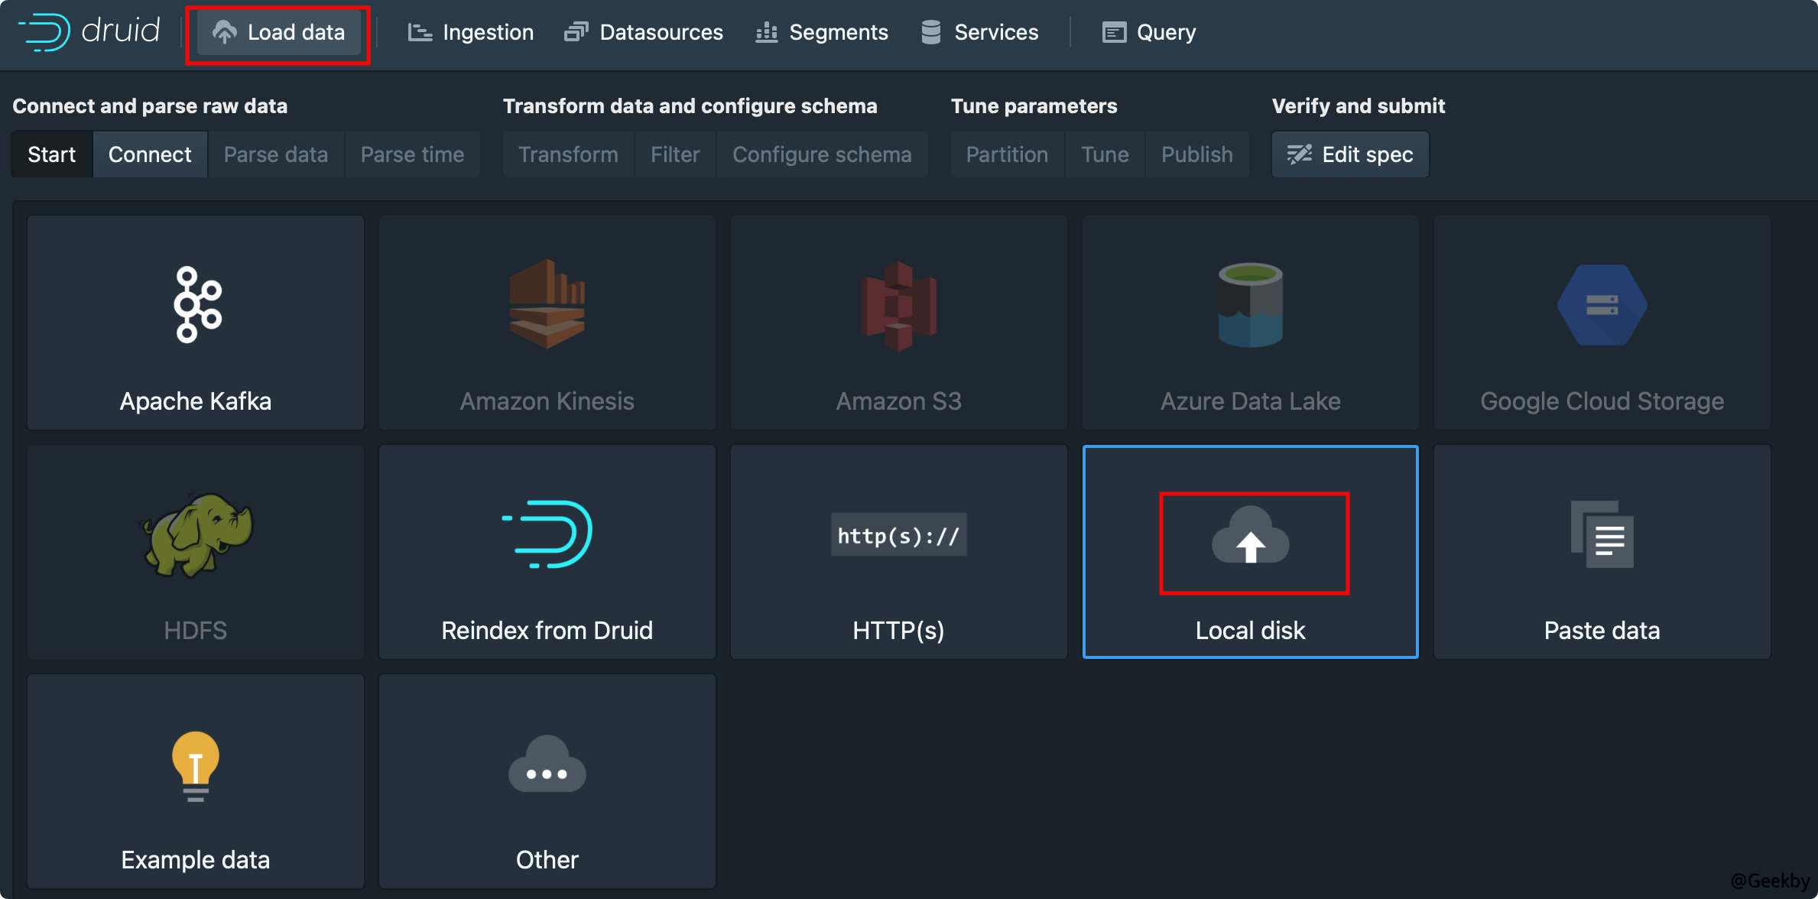
Task: Open the Datasources view
Action: [643, 32]
